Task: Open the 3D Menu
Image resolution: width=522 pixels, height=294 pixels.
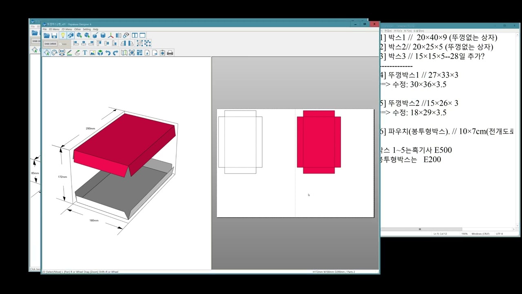Action: [54, 29]
